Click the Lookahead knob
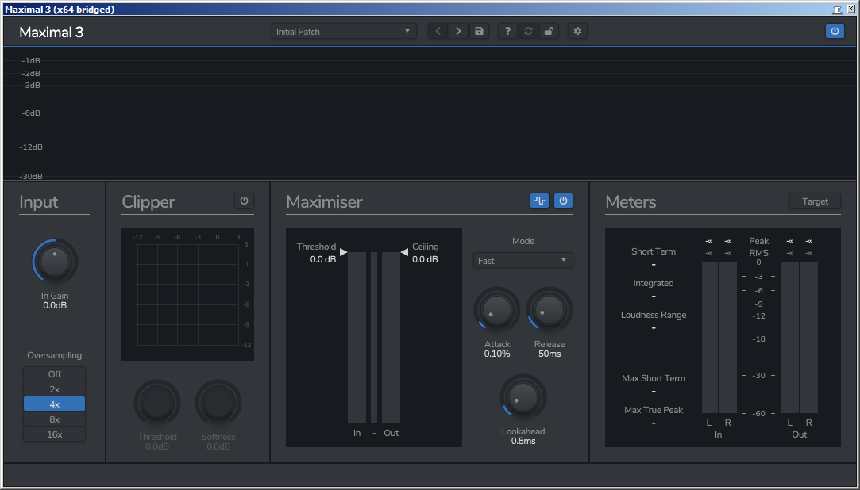This screenshot has width=860, height=490. click(523, 397)
